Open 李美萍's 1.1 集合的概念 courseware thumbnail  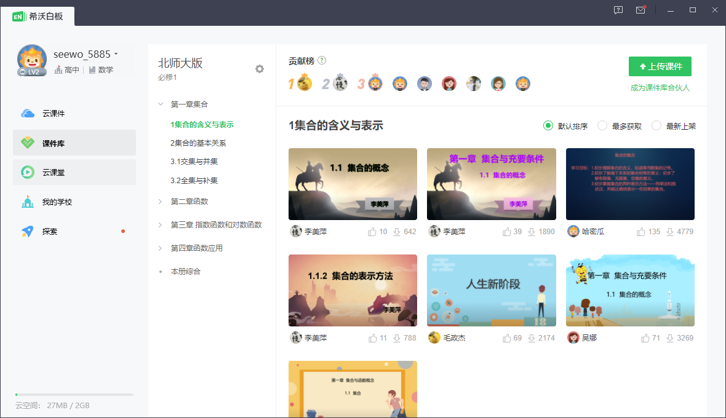coord(352,183)
